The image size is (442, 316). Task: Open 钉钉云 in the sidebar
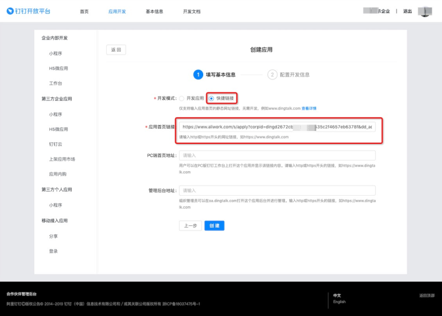click(x=55, y=144)
